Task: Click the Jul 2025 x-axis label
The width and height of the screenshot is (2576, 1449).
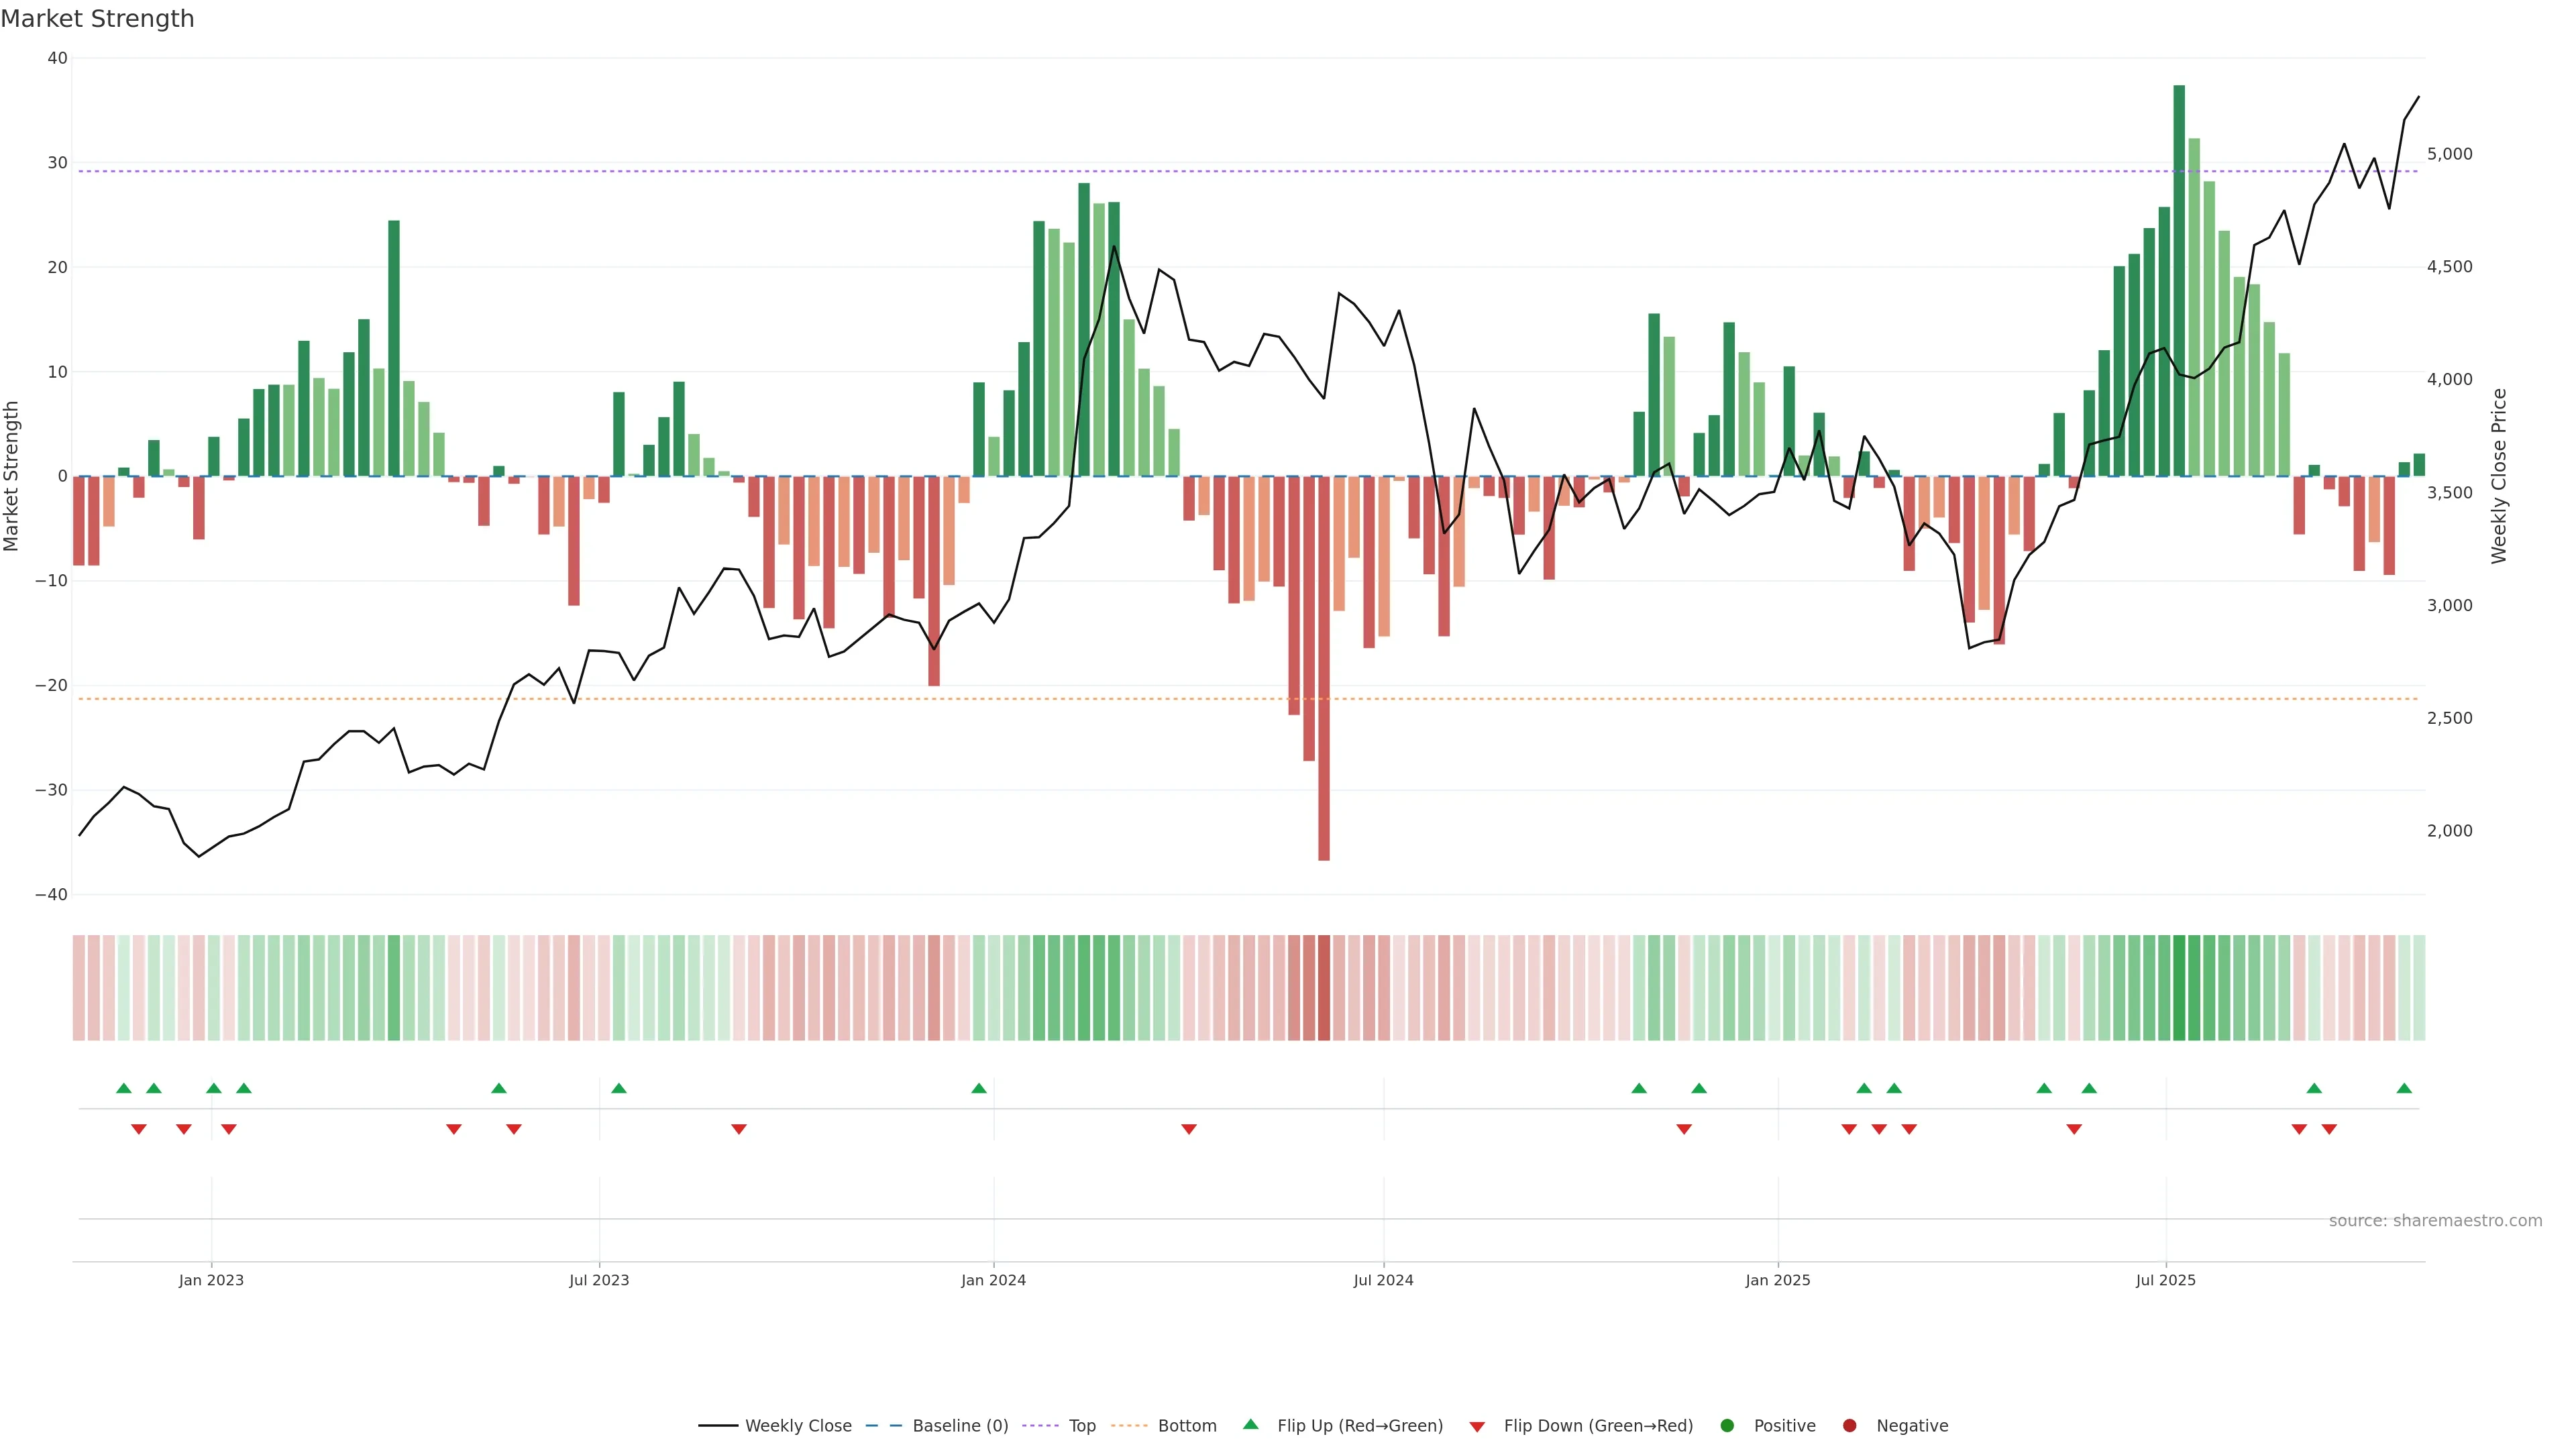Action: 2165,1280
